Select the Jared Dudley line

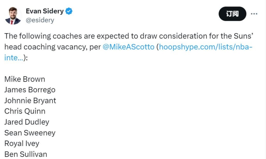point(27,122)
